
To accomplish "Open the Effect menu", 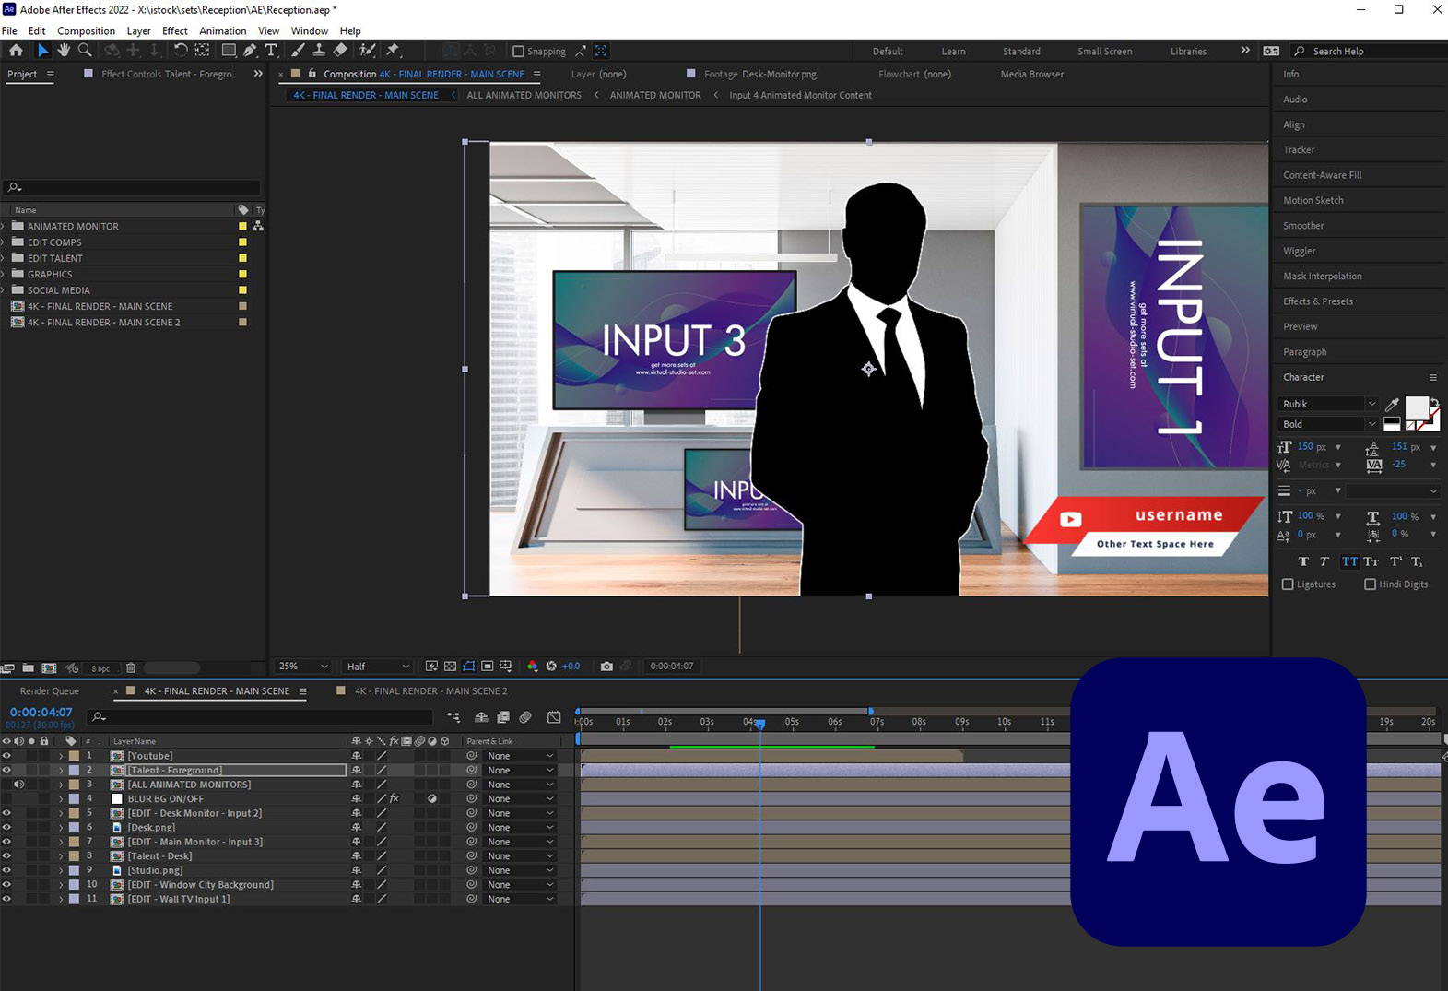I will point(175,30).
